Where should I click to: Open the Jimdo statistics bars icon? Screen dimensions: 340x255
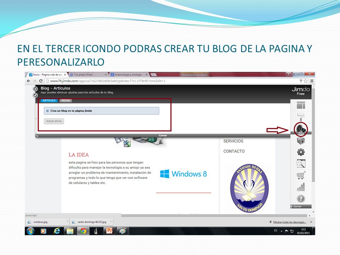tap(301, 187)
